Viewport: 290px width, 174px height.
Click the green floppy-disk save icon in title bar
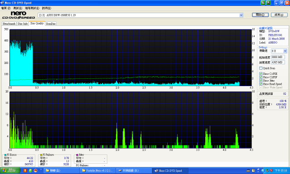point(268,3)
